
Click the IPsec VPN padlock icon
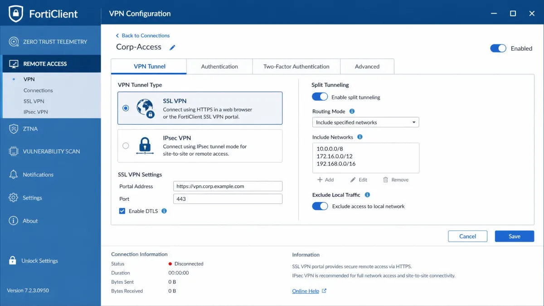145,146
